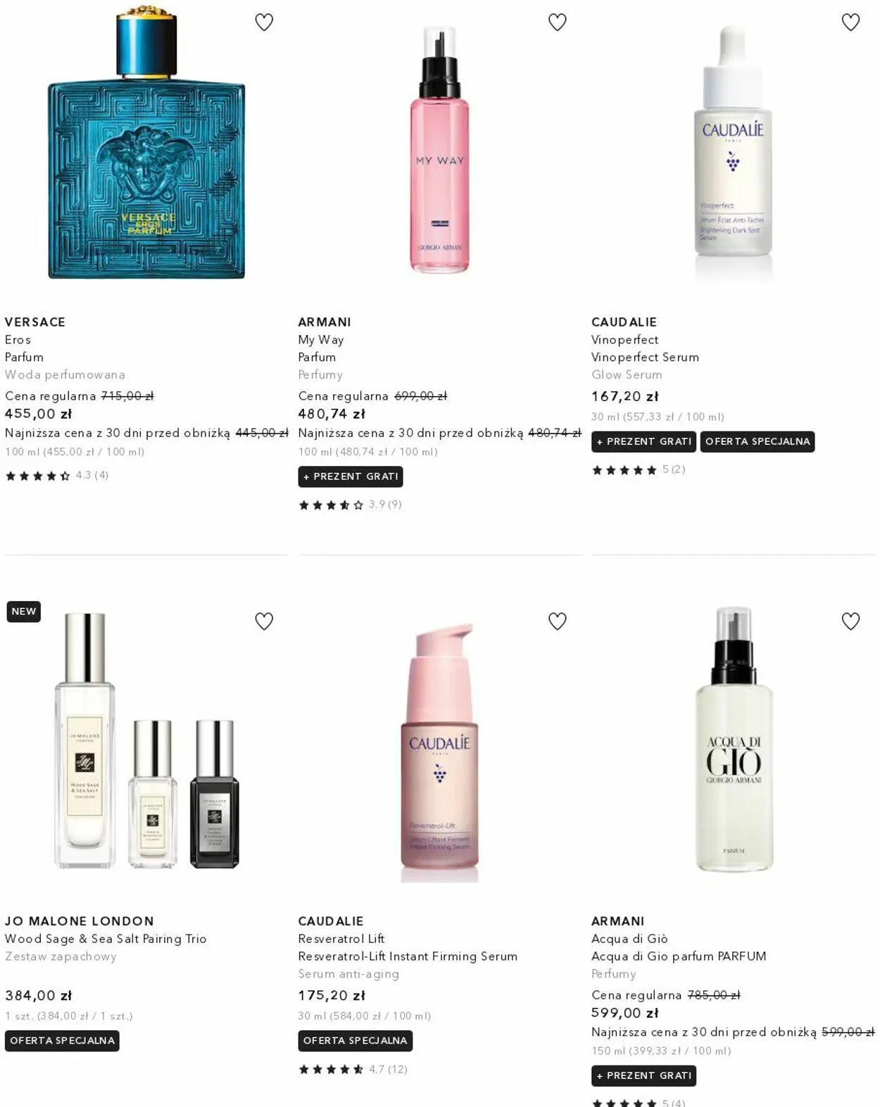View Caudalie Resveratrol Lift 4.7 star rating
This screenshot has height=1107, width=880.
pyautogui.click(x=353, y=1069)
